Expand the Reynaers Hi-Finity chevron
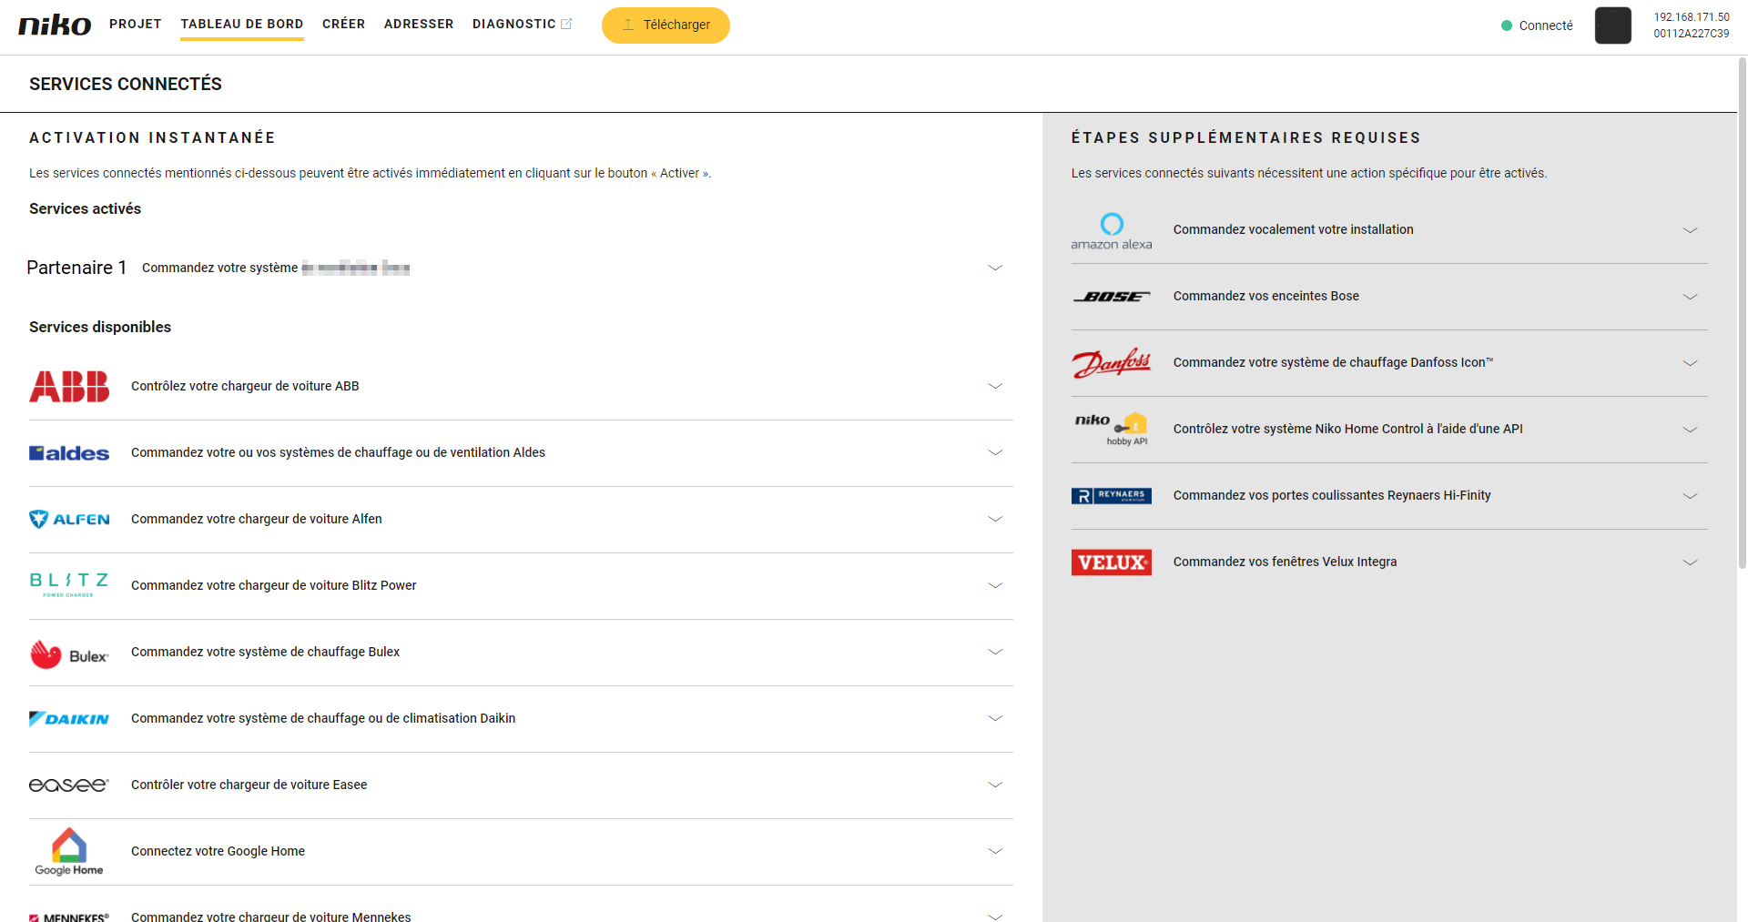 point(1690,496)
